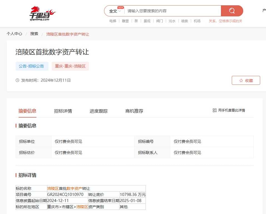Click the 搜索 breadcrumb link
Screen dimensions: 266x214
tap(34, 34)
